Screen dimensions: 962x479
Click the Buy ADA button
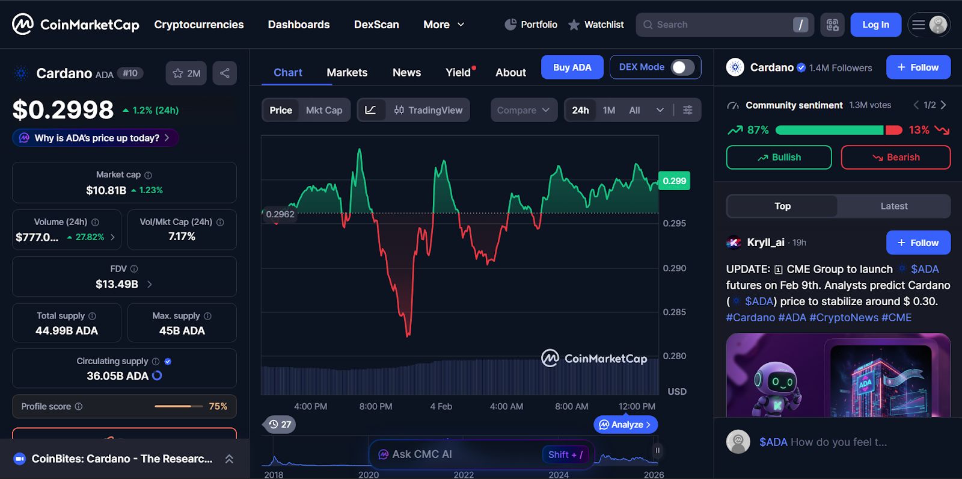(572, 67)
